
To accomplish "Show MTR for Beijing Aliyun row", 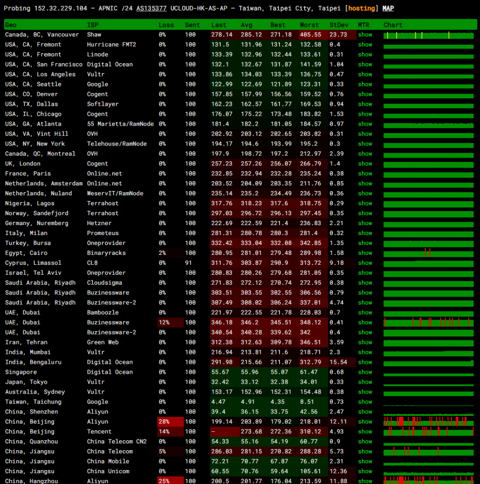I will coord(365,421).
